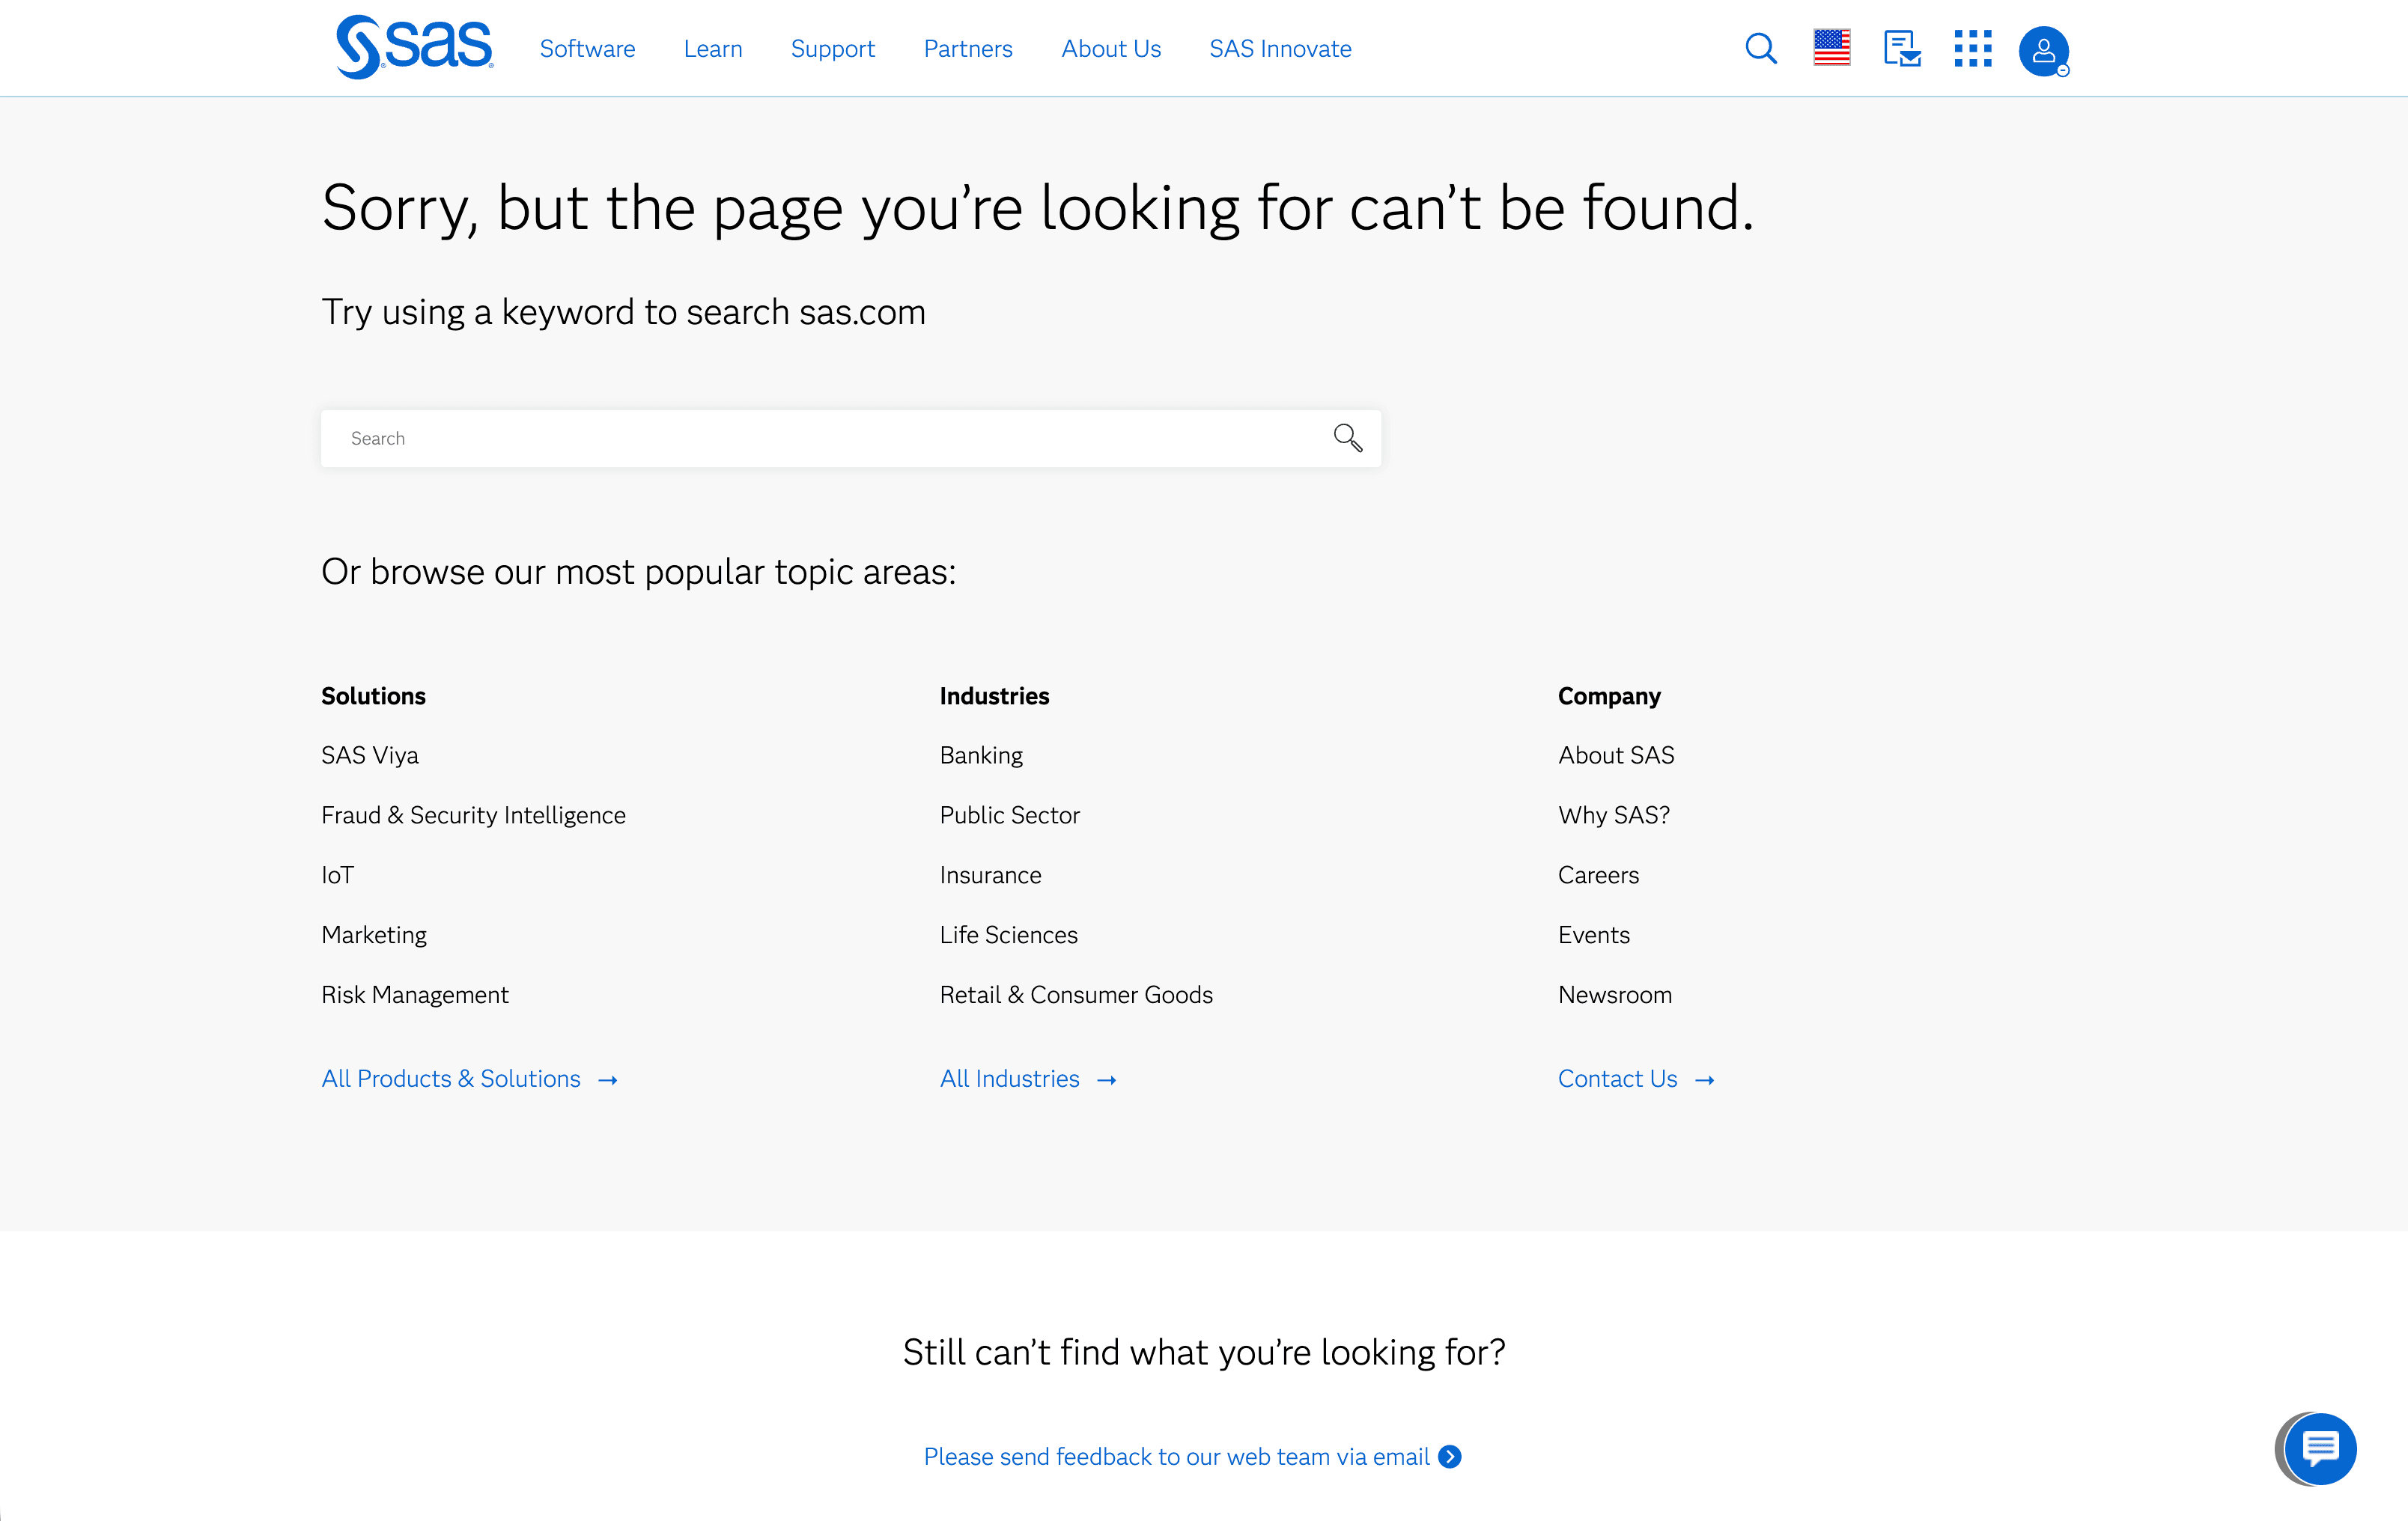Click the Industries column heading

[x=994, y=696]
